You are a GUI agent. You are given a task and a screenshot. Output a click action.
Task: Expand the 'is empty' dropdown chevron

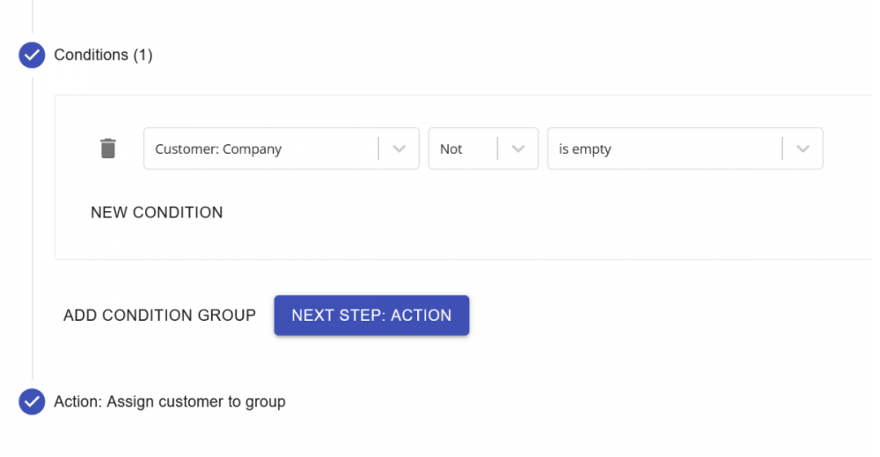803,149
